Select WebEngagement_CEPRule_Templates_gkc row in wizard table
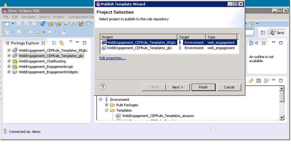The height and width of the screenshot is (150, 291). click(x=169, y=48)
